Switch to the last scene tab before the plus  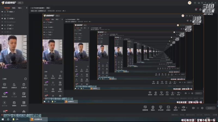(x=20, y=8)
